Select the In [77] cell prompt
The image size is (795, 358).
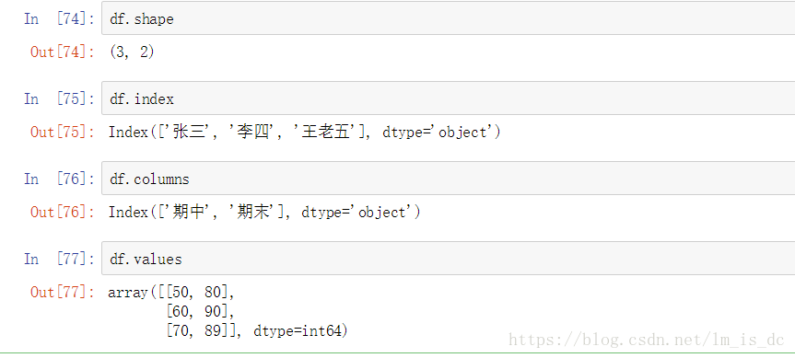(x=59, y=259)
